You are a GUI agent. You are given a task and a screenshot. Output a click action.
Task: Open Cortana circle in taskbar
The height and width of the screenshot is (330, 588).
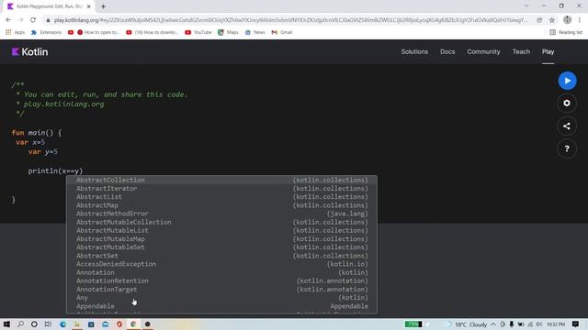point(34,324)
